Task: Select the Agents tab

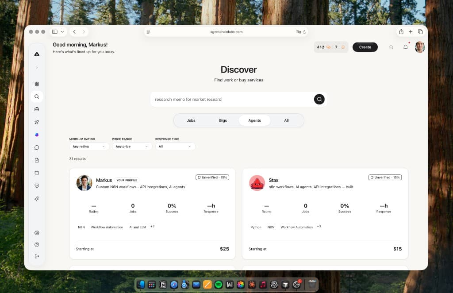Action: tap(254, 120)
